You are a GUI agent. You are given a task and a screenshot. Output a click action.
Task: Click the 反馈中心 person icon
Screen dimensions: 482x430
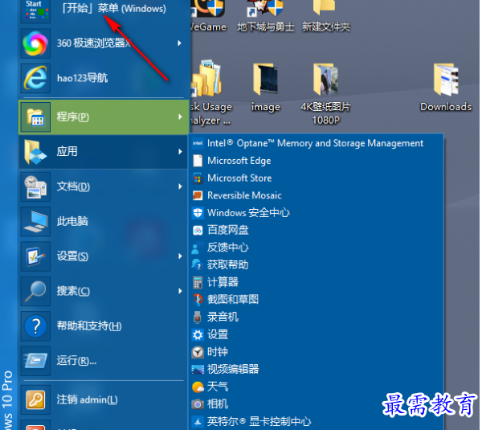197,248
